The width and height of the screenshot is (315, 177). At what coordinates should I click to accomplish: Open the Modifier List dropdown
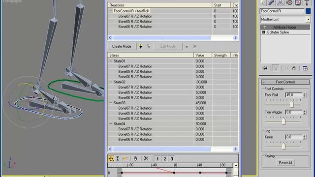click(308, 19)
